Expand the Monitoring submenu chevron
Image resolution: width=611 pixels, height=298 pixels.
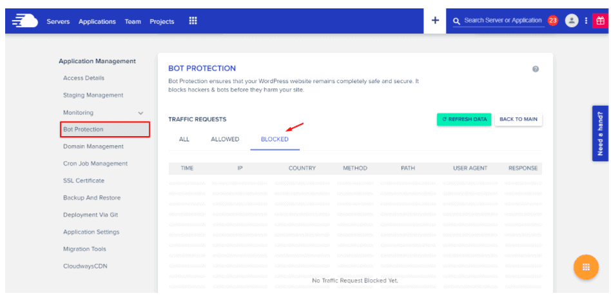click(141, 113)
